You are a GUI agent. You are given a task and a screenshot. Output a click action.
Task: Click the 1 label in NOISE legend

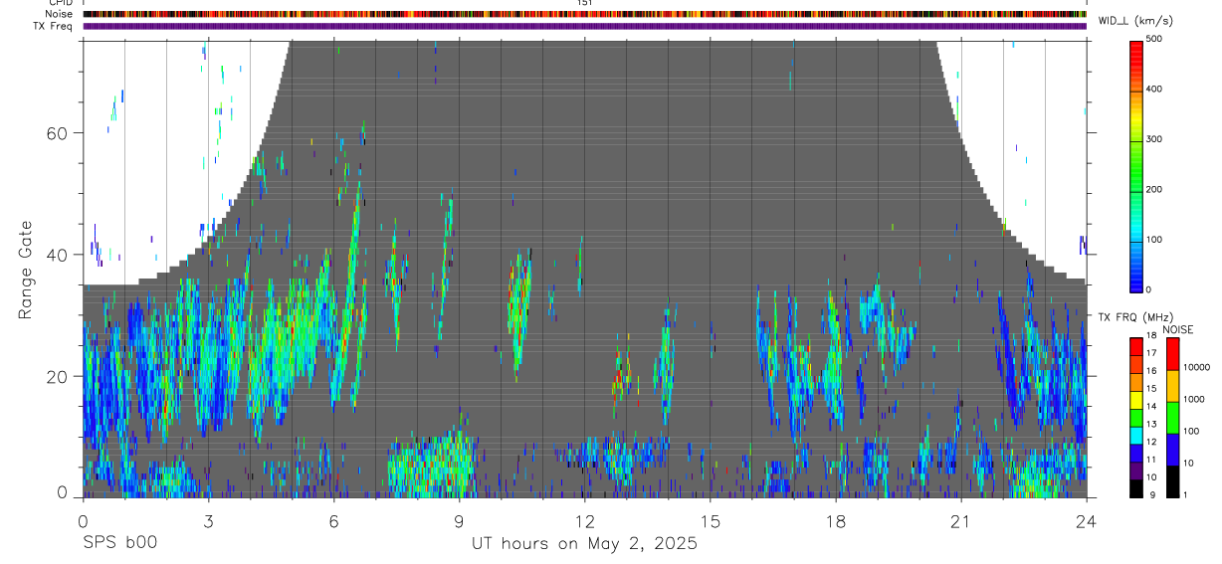(x=1186, y=494)
